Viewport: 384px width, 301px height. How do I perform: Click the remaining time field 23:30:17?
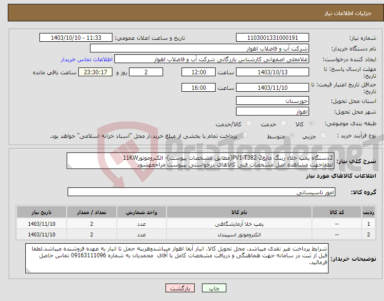point(95,72)
